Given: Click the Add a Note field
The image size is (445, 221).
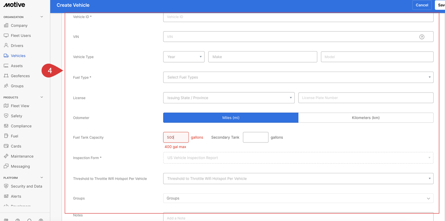Looking at the screenshot, I should 298,217.
